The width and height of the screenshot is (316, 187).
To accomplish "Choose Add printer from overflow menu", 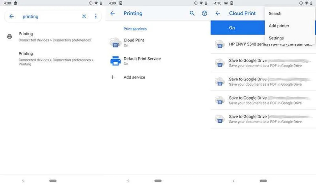I will point(279,26).
